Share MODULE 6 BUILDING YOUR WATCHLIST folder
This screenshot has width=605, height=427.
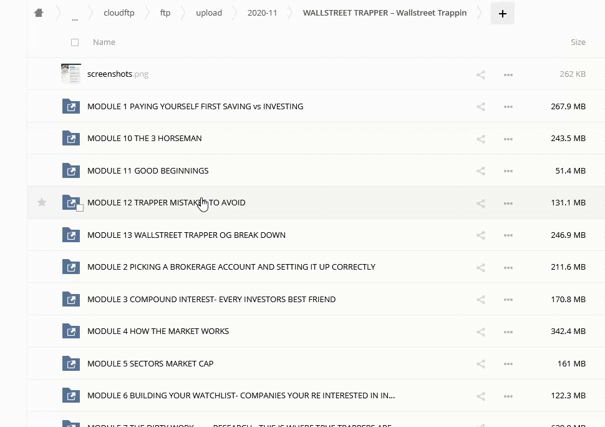click(480, 396)
